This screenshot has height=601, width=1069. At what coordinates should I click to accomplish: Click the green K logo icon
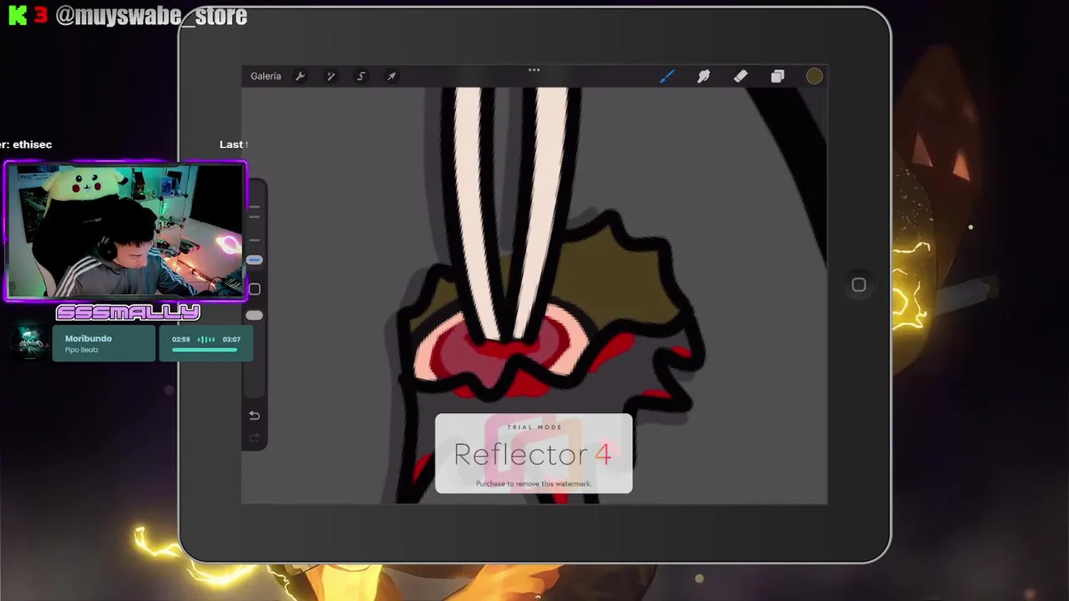(x=18, y=16)
